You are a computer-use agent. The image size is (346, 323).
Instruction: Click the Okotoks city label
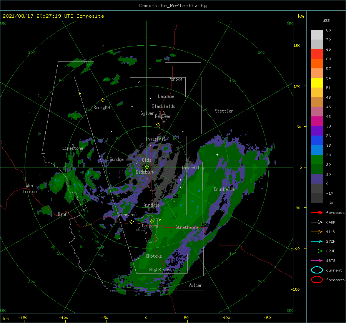pyautogui.click(x=154, y=256)
